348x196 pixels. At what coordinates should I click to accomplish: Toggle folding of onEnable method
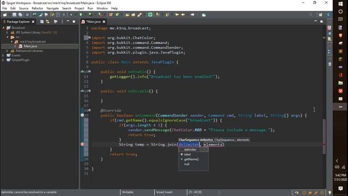[89, 71]
